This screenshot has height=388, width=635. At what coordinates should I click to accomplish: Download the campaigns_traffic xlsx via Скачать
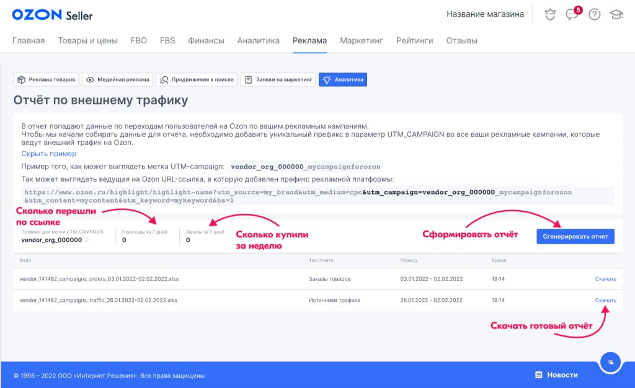[x=605, y=300]
